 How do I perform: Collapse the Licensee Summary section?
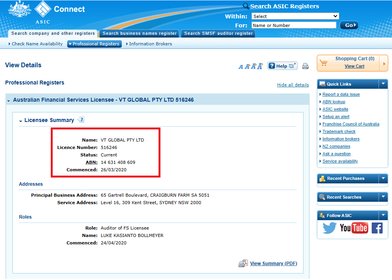(21, 121)
